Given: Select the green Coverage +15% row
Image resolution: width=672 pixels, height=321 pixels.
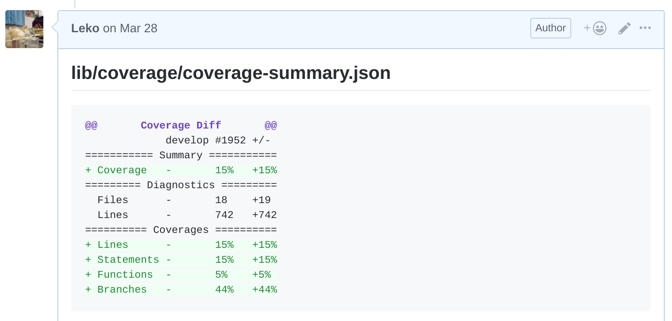Looking at the screenshot, I should click(x=181, y=170).
